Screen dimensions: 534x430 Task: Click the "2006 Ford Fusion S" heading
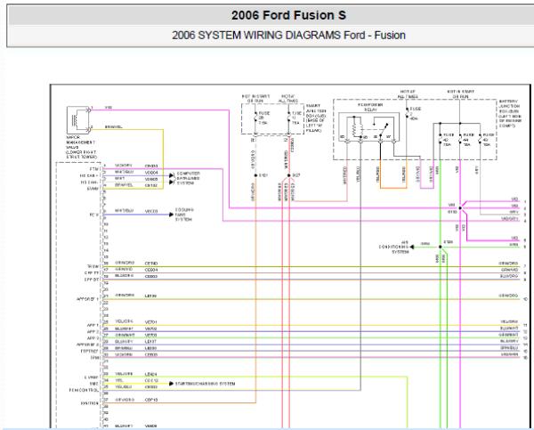tap(288, 15)
